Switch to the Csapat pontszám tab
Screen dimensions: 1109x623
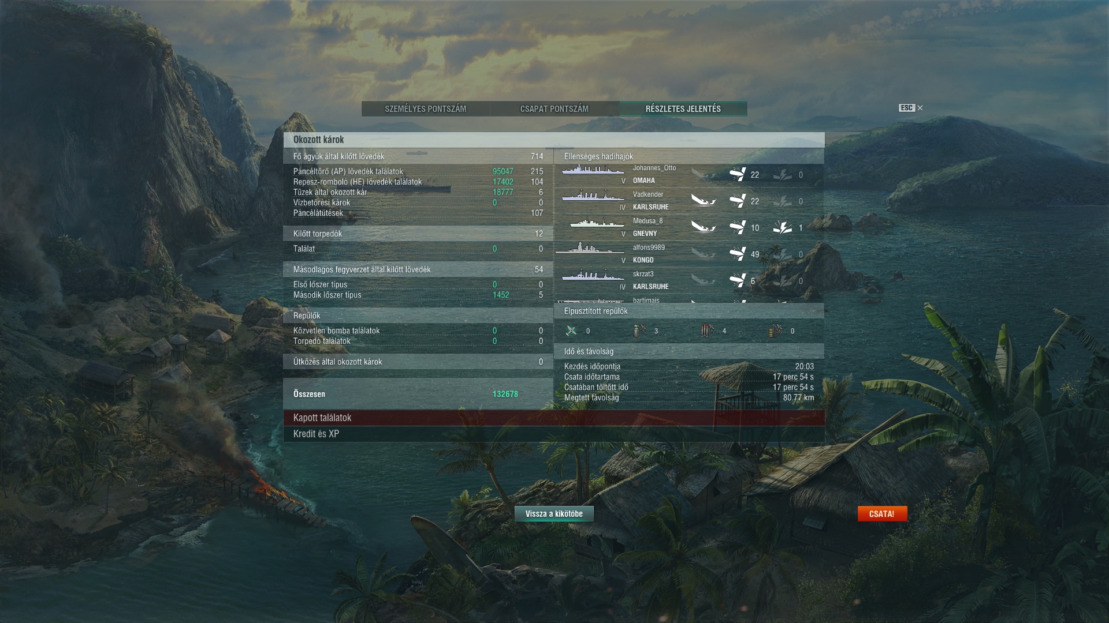click(x=554, y=108)
